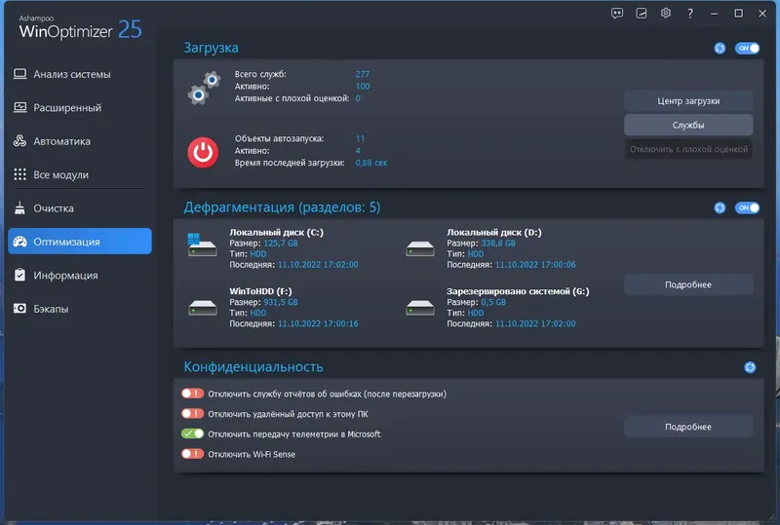
Task: Click autostart objects value 11
Action: tap(360, 138)
